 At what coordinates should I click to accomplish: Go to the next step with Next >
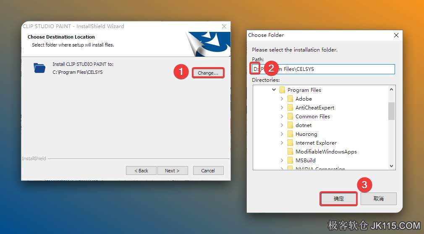pos(173,171)
